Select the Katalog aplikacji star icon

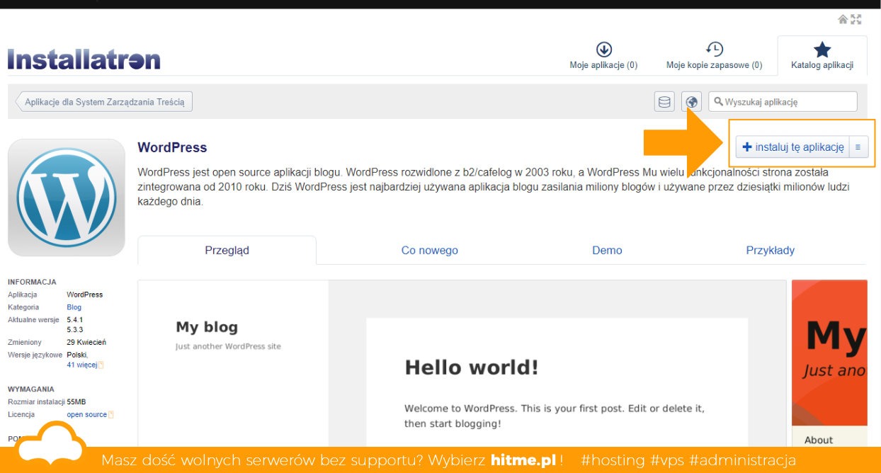click(822, 50)
